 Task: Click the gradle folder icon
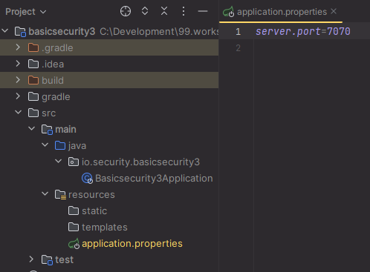[33, 96]
